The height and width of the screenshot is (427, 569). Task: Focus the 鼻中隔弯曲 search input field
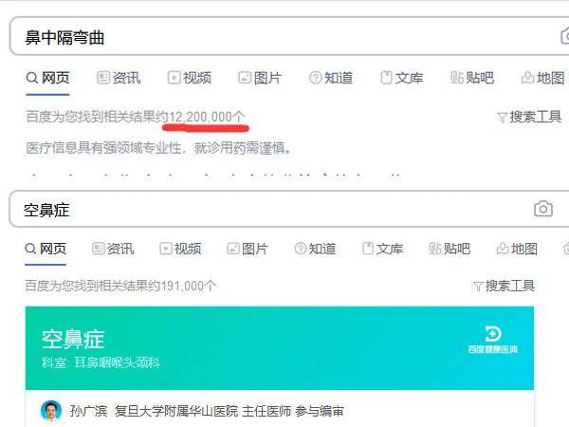click(283, 36)
